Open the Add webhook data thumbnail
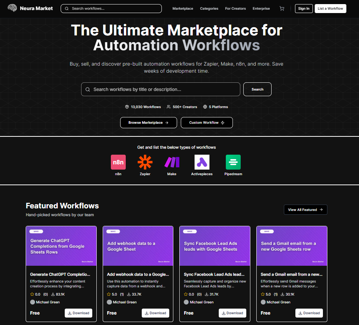The height and width of the screenshot is (325, 359). (138, 246)
